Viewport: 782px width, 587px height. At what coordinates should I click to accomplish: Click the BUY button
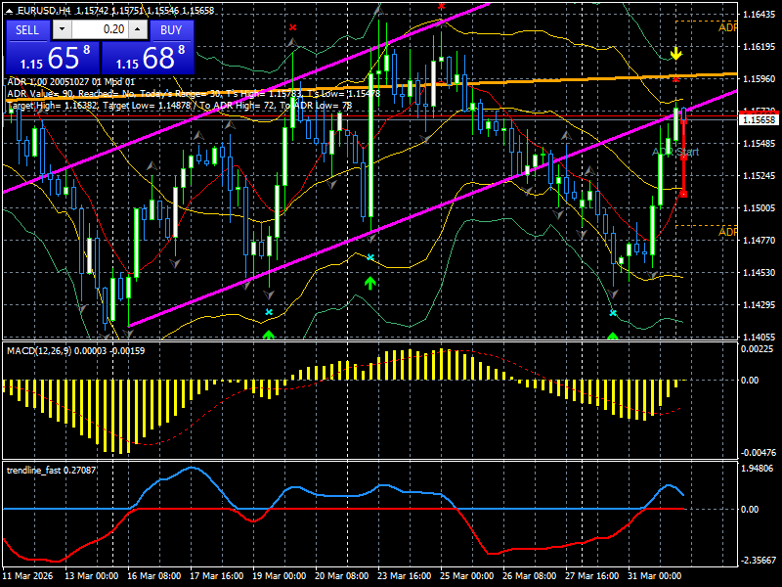[x=171, y=30]
